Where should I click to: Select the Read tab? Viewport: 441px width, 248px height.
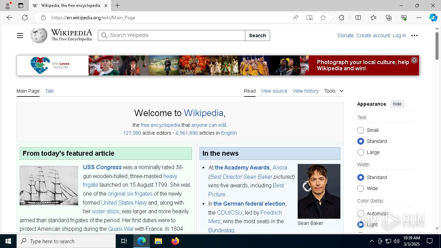250,91
